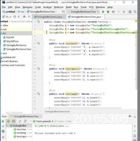Fold the testcapacity method at its gutter marker
This screenshot has height=141, width=140.
(43, 69)
